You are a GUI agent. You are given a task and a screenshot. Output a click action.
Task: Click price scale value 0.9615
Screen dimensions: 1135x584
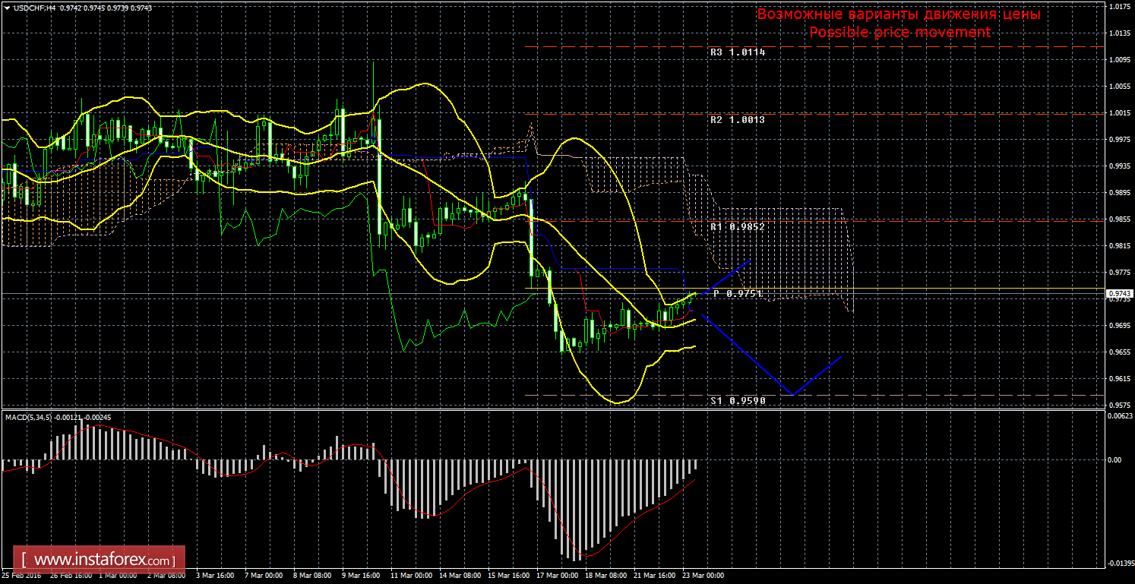(1120, 379)
